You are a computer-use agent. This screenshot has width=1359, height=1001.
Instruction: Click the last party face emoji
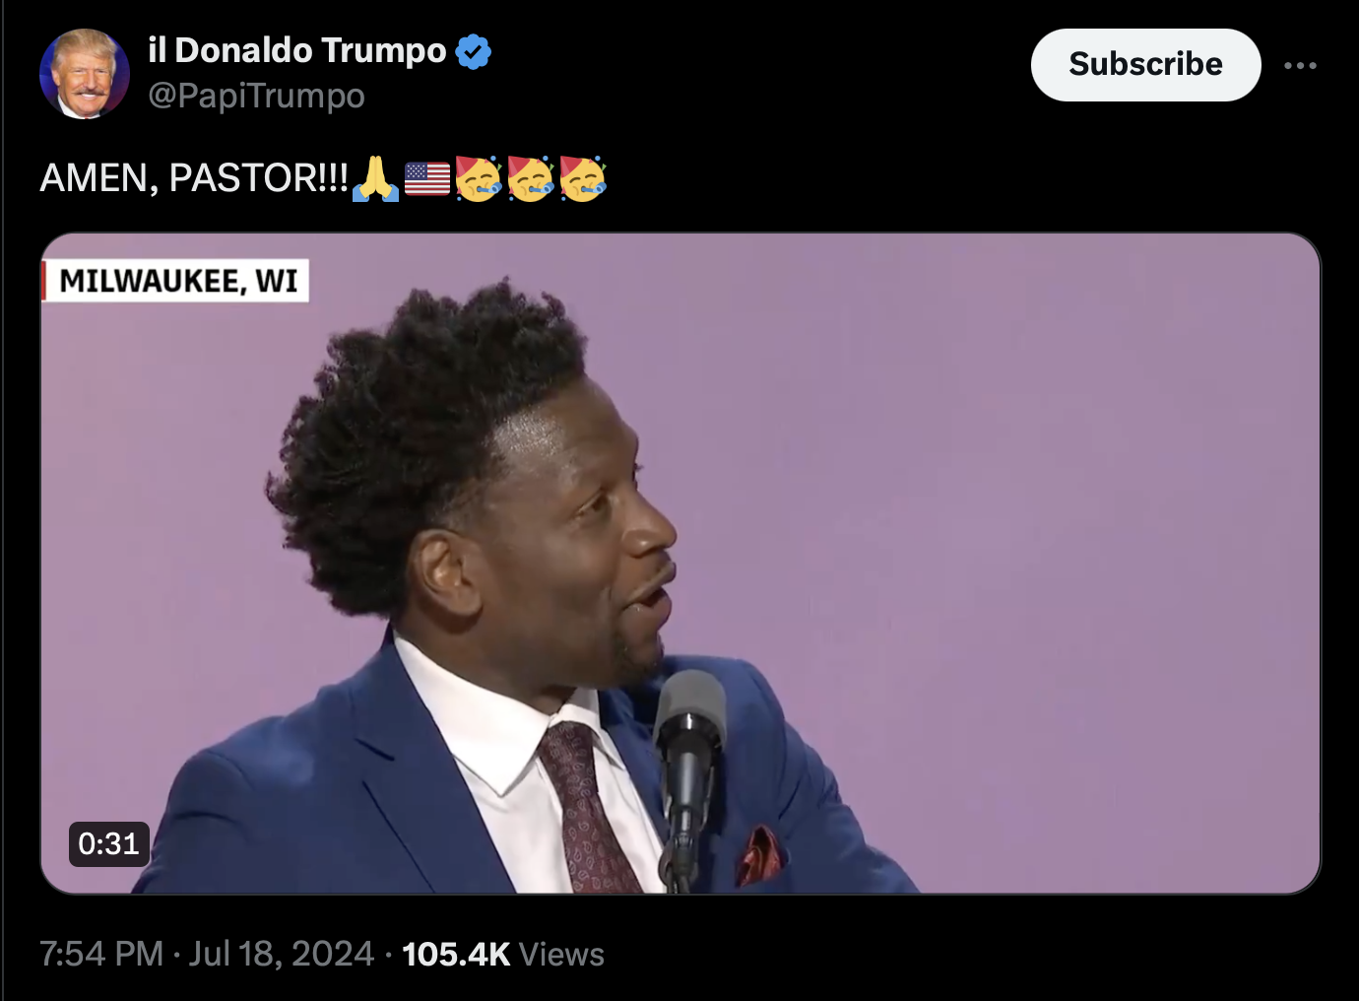(x=583, y=178)
